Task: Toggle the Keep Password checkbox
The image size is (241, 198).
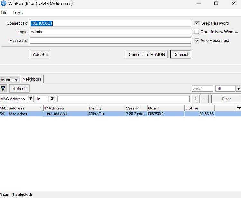Action: (x=197, y=23)
